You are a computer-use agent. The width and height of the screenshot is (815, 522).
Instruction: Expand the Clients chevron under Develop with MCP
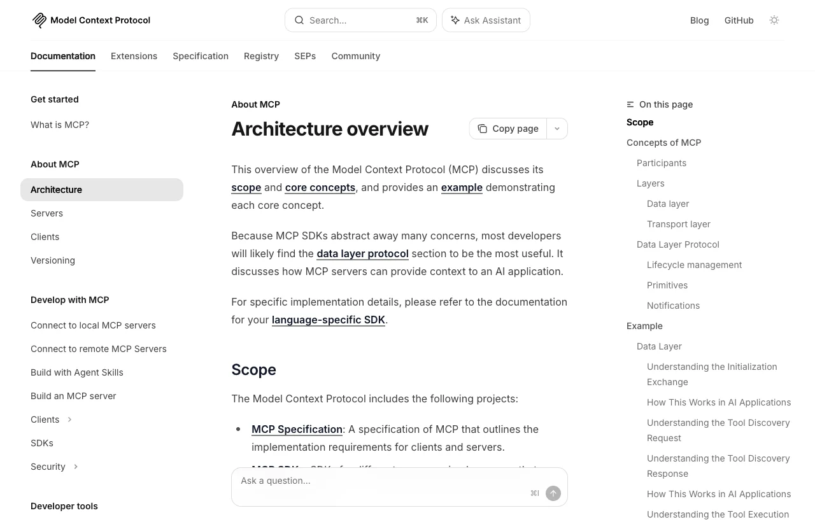point(69,420)
